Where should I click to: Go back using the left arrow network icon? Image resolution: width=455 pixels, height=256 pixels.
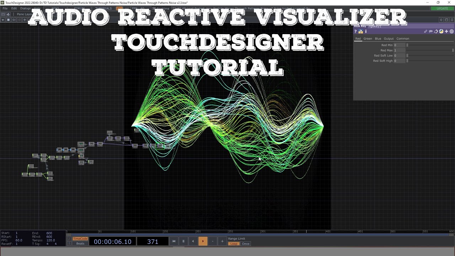click(x=14, y=20)
